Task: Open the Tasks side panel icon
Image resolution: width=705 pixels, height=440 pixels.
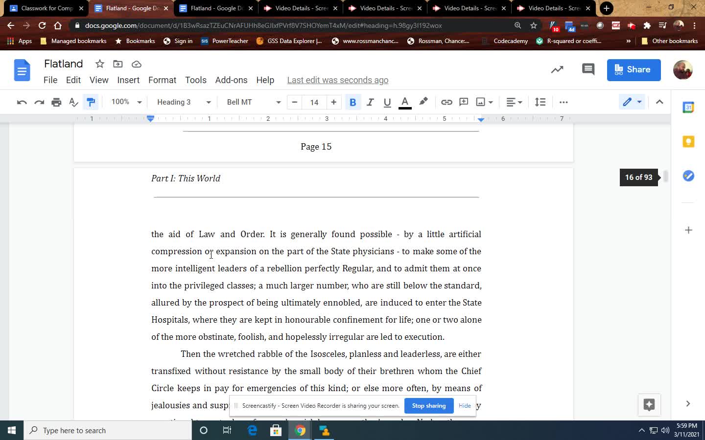Action: point(688,176)
